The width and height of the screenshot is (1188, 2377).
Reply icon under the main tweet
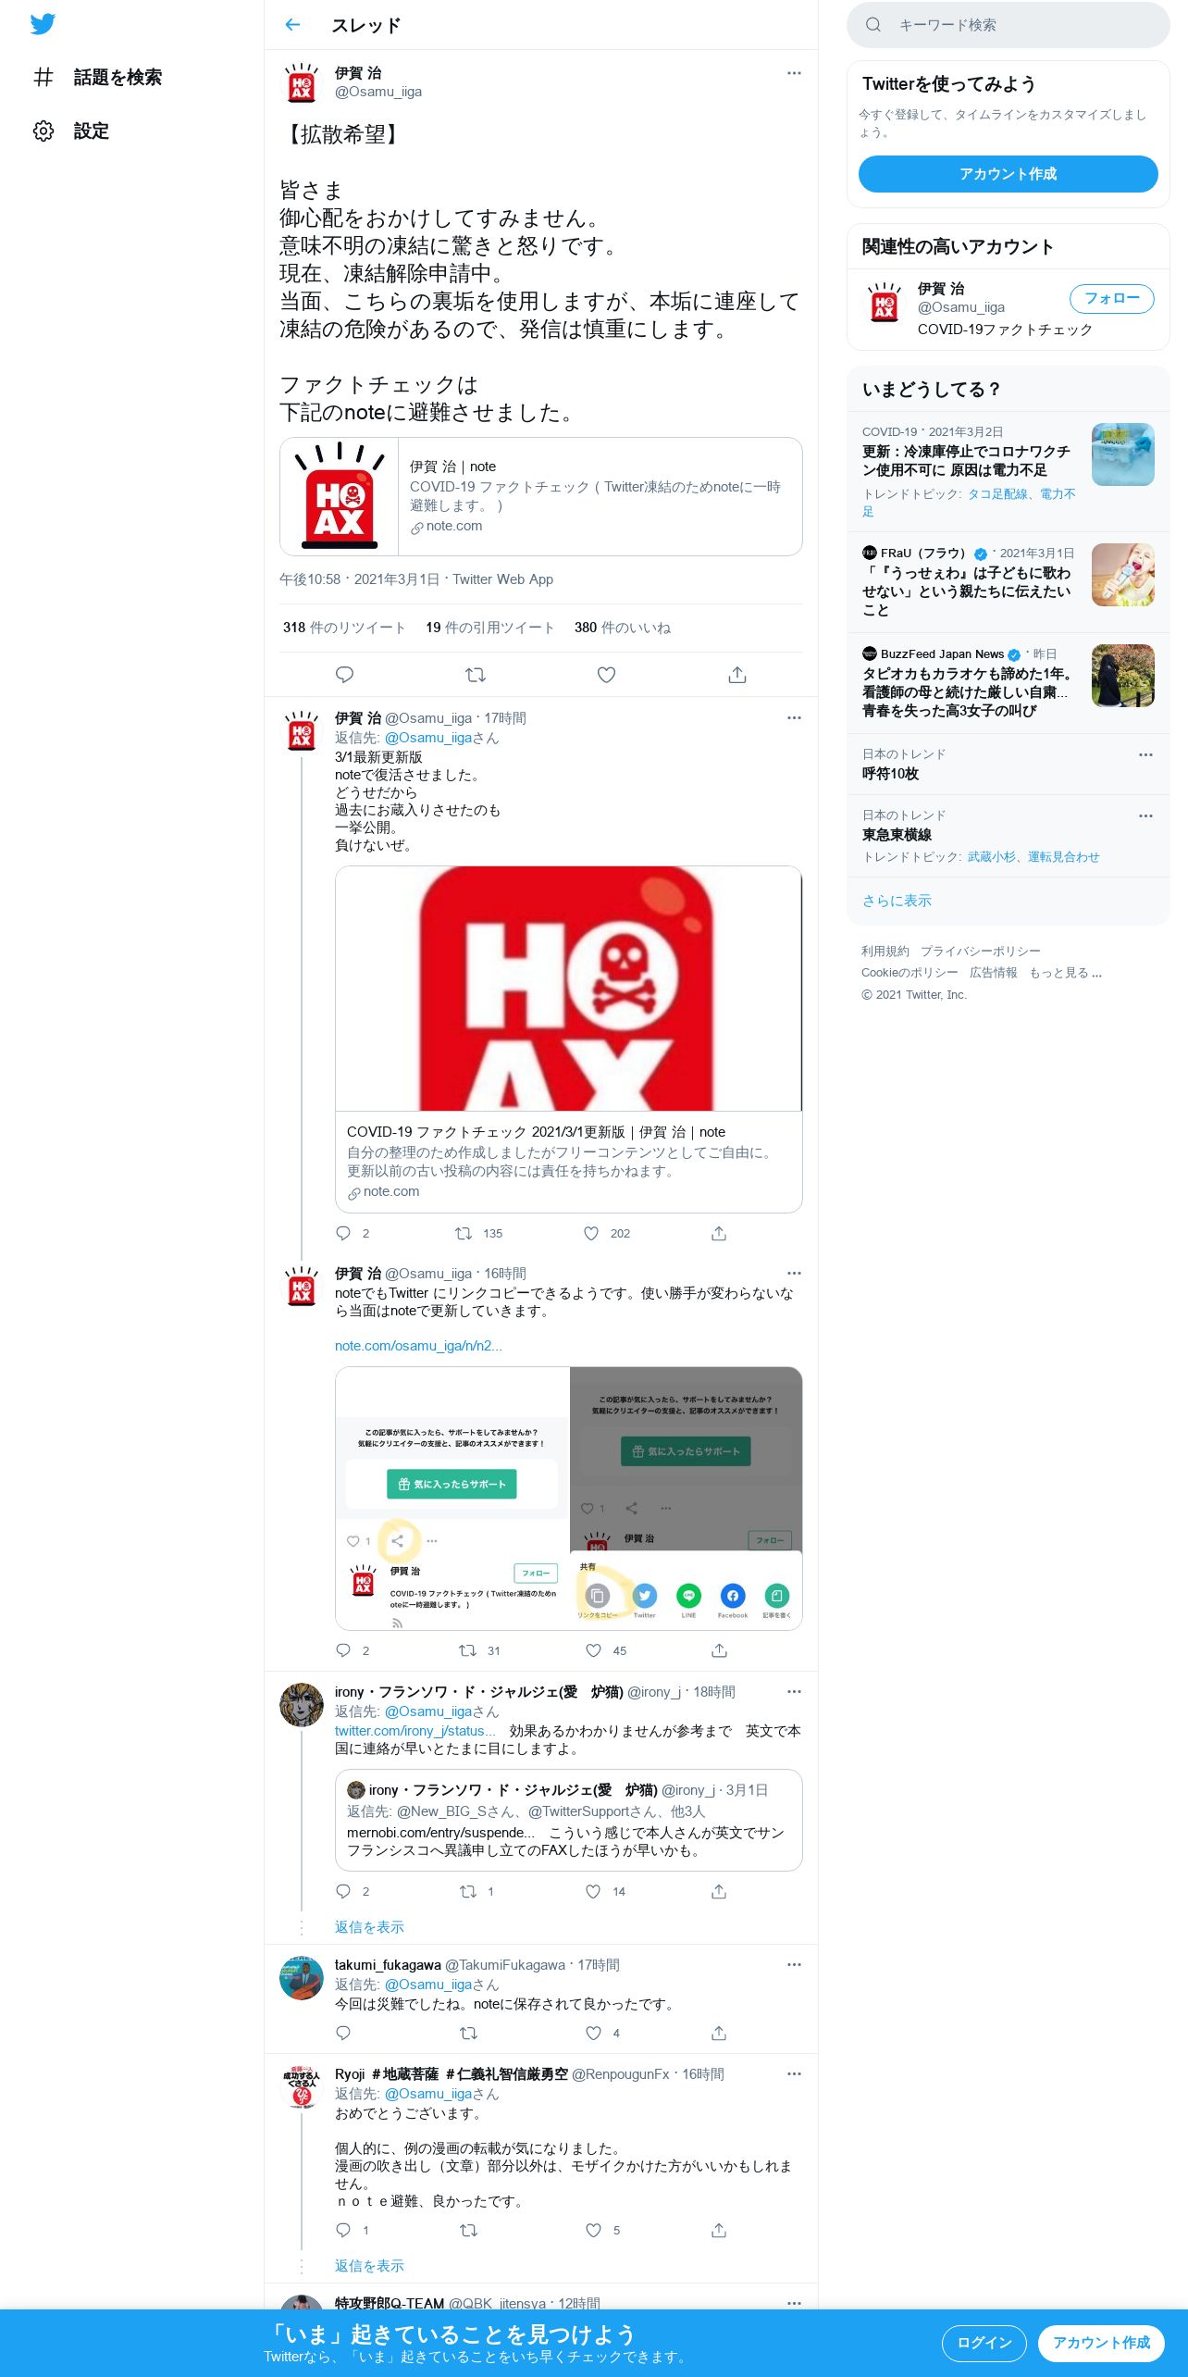click(x=344, y=675)
